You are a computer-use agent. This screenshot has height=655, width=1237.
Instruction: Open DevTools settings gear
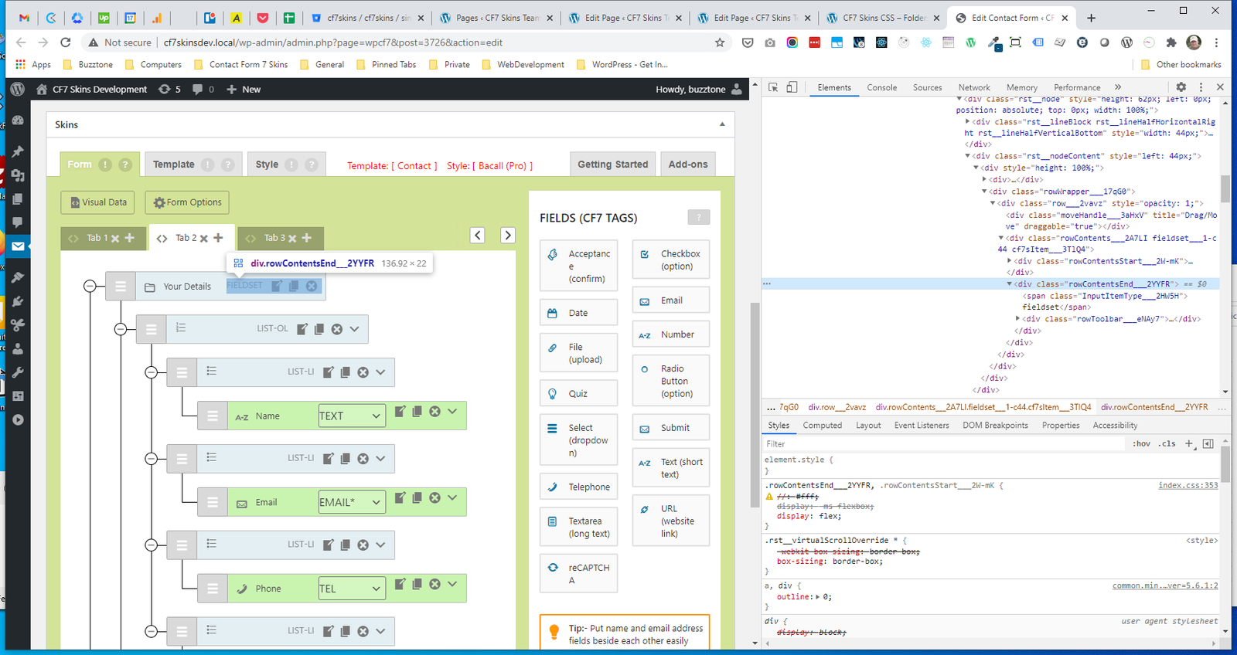pos(1181,87)
